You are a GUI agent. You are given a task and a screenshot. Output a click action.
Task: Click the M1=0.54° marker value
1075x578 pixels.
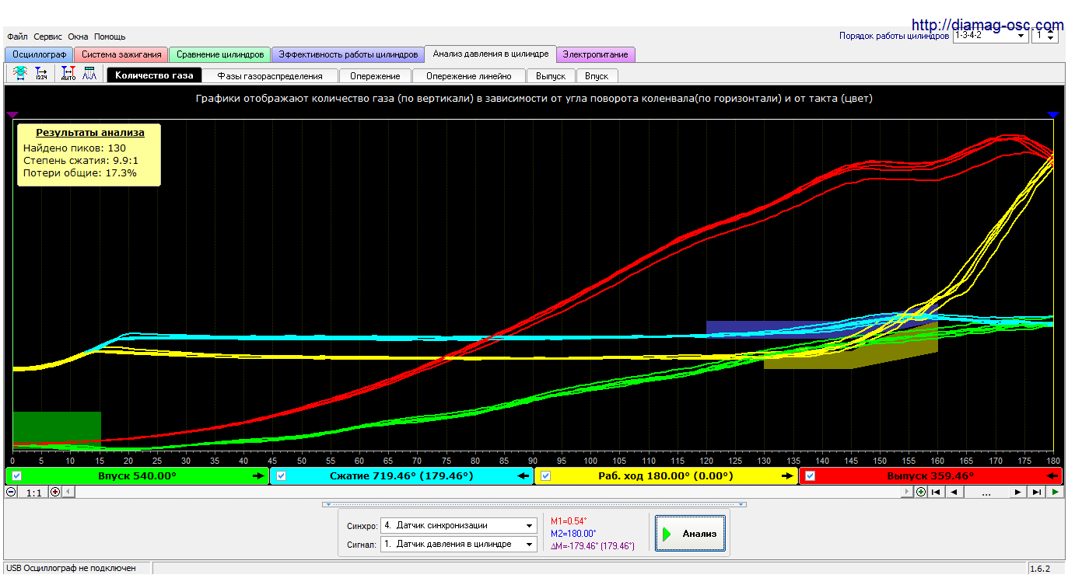coord(569,521)
